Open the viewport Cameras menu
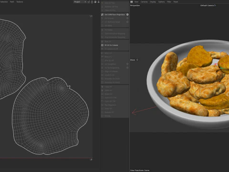This screenshot has height=172, width=229. tap(144, 2)
